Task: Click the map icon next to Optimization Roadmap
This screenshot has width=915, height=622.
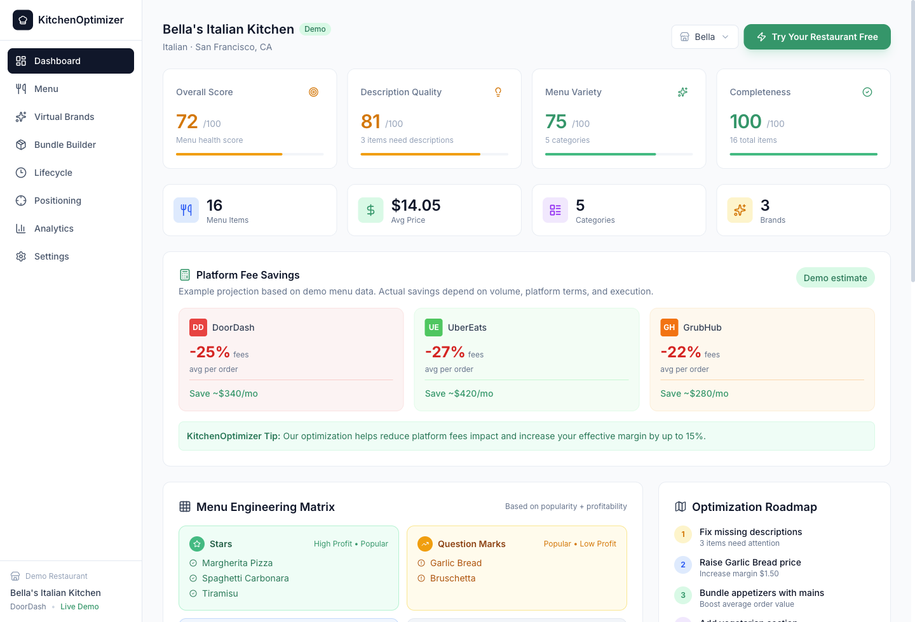Action: (681, 506)
